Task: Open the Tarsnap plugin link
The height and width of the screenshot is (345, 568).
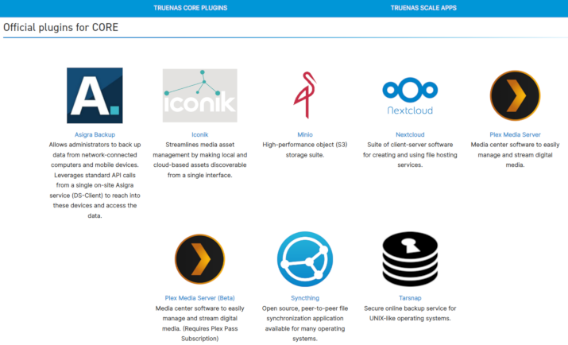Action: [410, 298]
